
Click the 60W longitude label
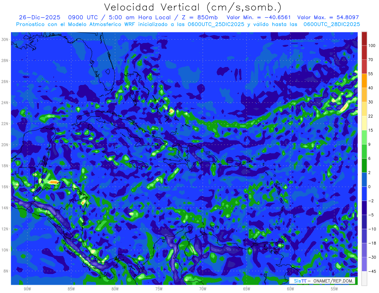tap(291, 289)
